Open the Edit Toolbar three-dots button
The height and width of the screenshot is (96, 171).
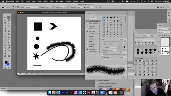point(5,59)
